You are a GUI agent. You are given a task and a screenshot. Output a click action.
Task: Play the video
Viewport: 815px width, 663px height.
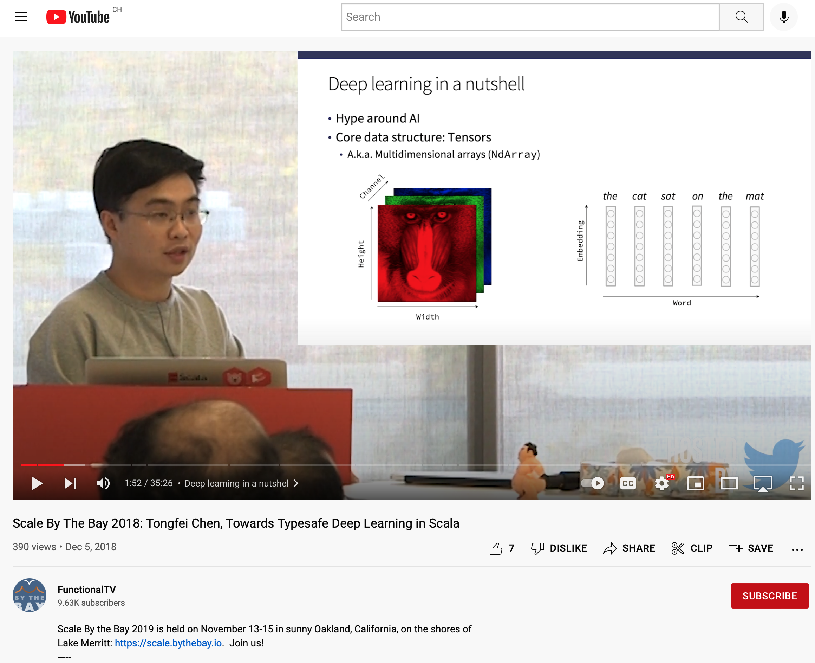[37, 483]
